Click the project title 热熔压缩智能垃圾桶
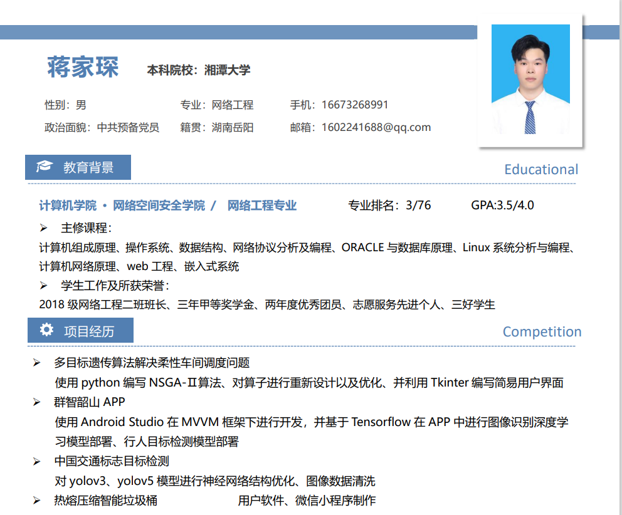The image size is (622, 515). click(x=106, y=501)
